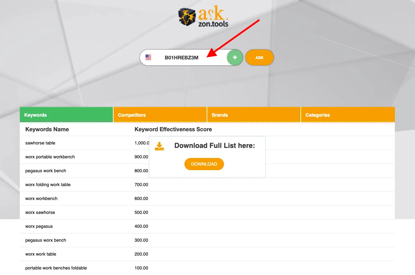Select the 'worx pegasus' keyword

(39, 226)
